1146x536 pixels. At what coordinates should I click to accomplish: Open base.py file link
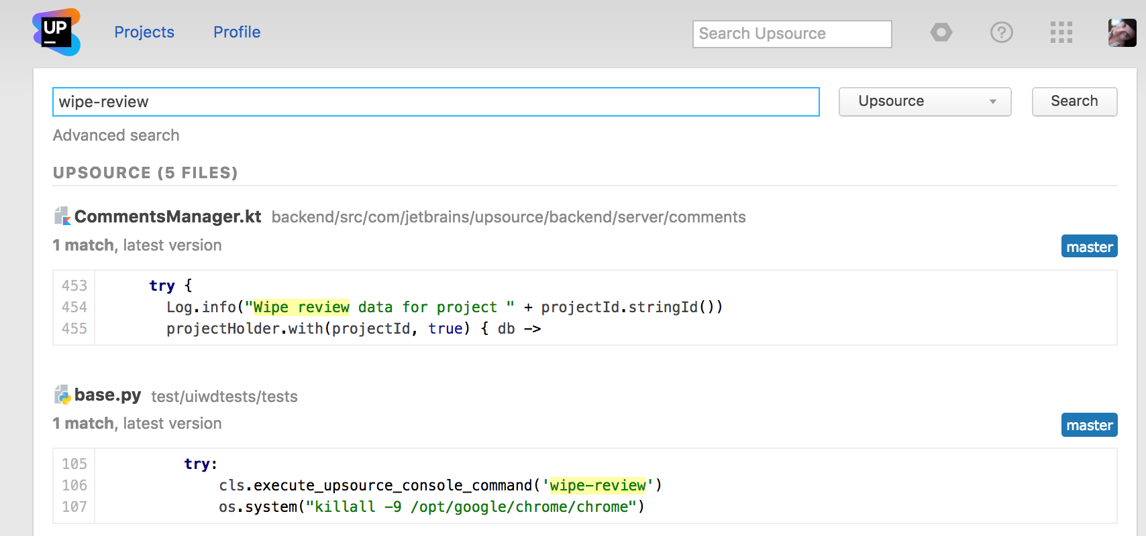pos(107,395)
